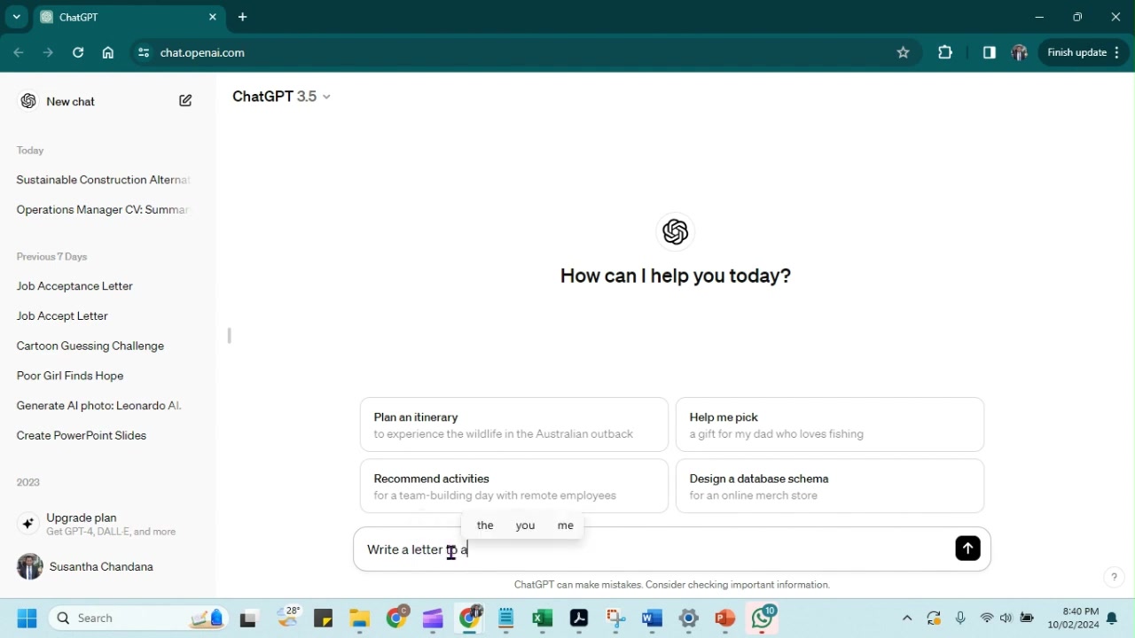Click the Windows taskbar Search box
The width and height of the screenshot is (1135, 638).
(139, 618)
